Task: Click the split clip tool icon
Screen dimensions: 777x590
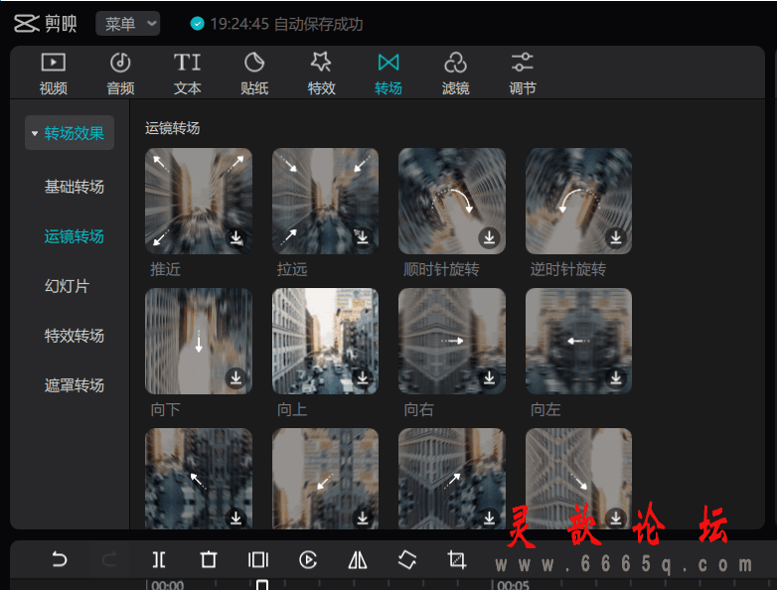Action: click(159, 560)
